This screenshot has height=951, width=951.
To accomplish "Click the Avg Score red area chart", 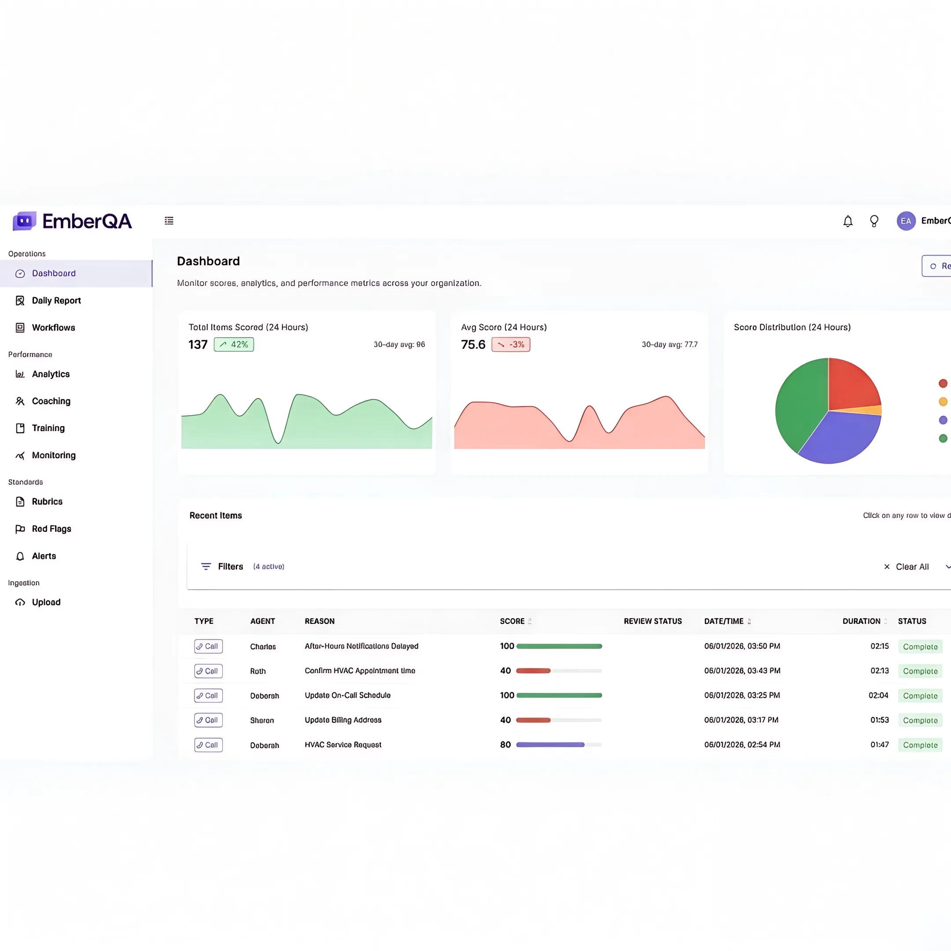I will click(579, 422).
